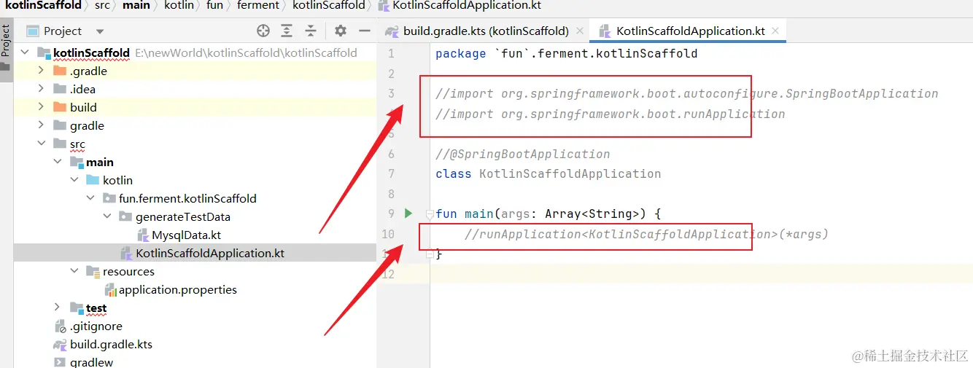Click the commented import SpringBootApplication line

687,93
